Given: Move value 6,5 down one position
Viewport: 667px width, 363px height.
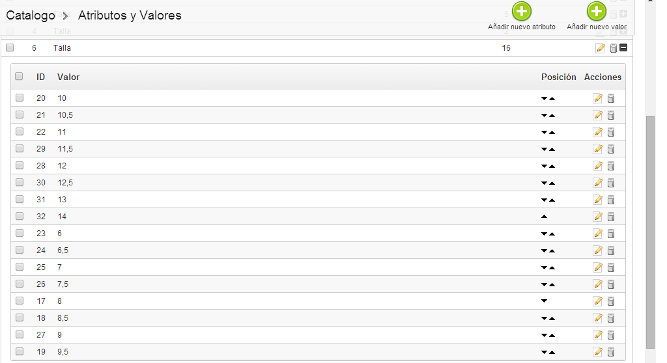Looking at the screenshot, I should 545,251.
